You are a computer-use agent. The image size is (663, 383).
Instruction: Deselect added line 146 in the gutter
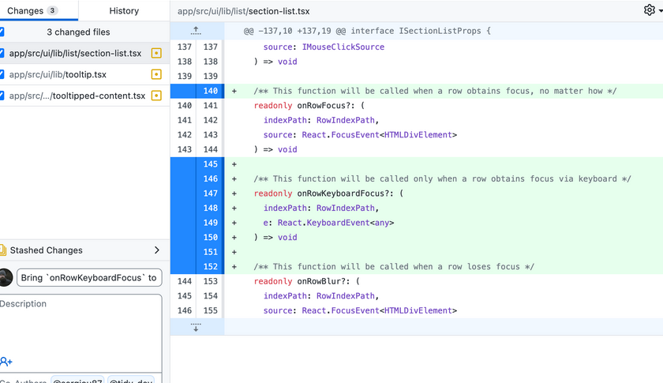pos(197,178)
